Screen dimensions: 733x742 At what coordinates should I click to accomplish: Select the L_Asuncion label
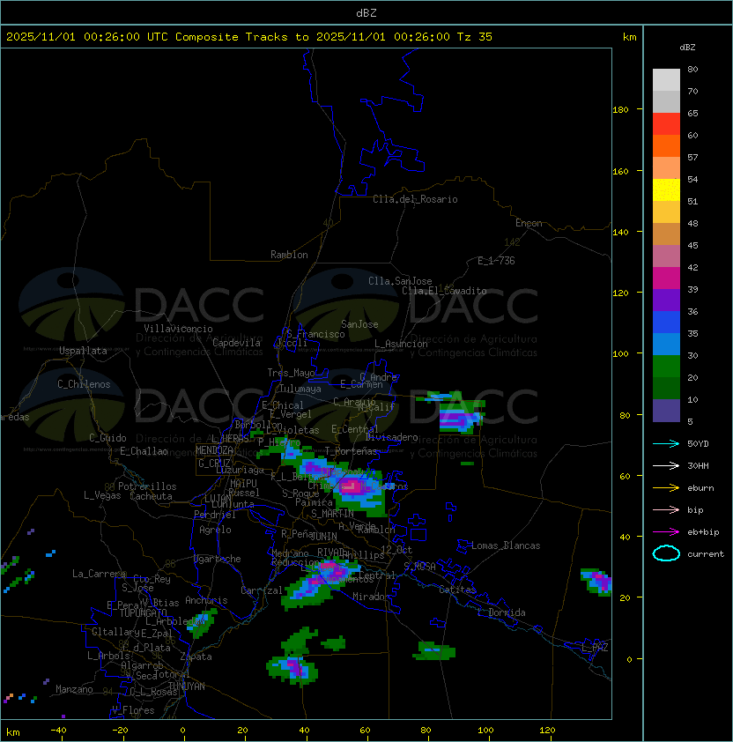tap(401, 344)
